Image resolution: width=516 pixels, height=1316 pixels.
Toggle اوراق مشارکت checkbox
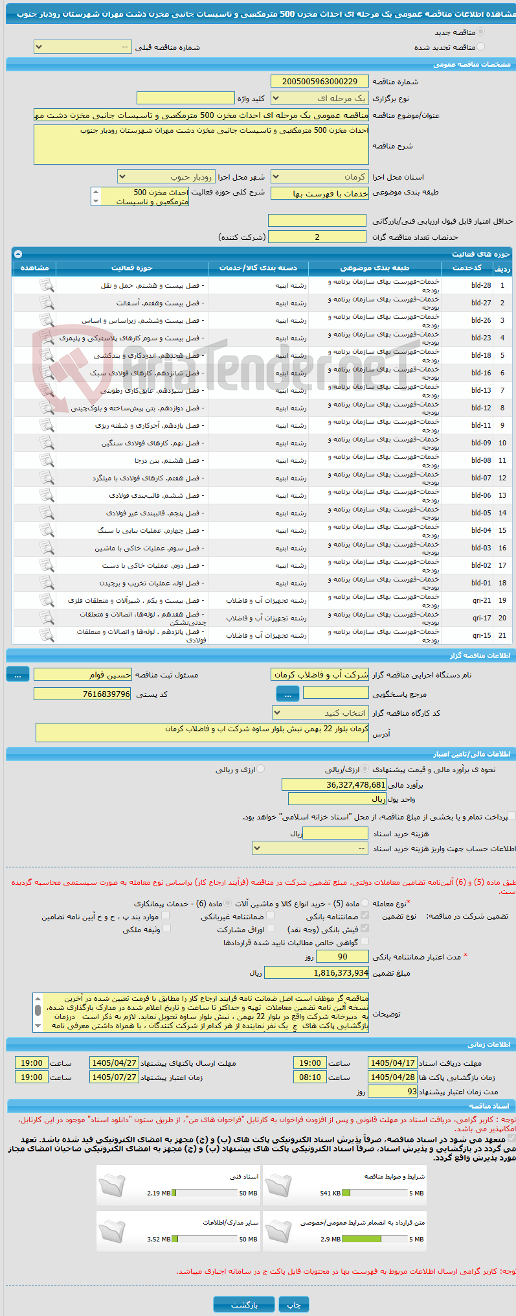[x=270, y=929]
